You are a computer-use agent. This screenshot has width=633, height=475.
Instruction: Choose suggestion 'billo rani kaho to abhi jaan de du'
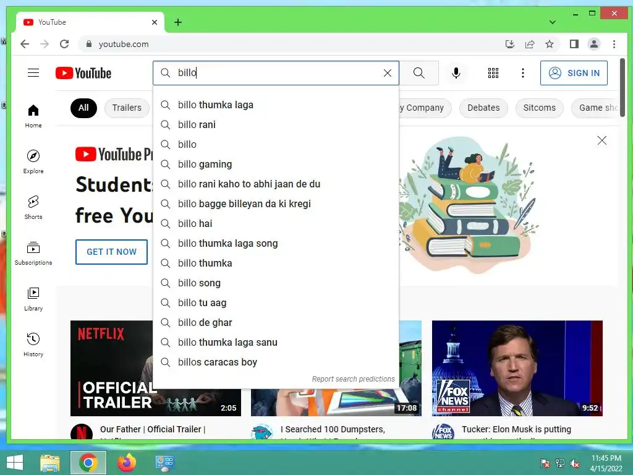pyautogui.click(x=276, y=184)
